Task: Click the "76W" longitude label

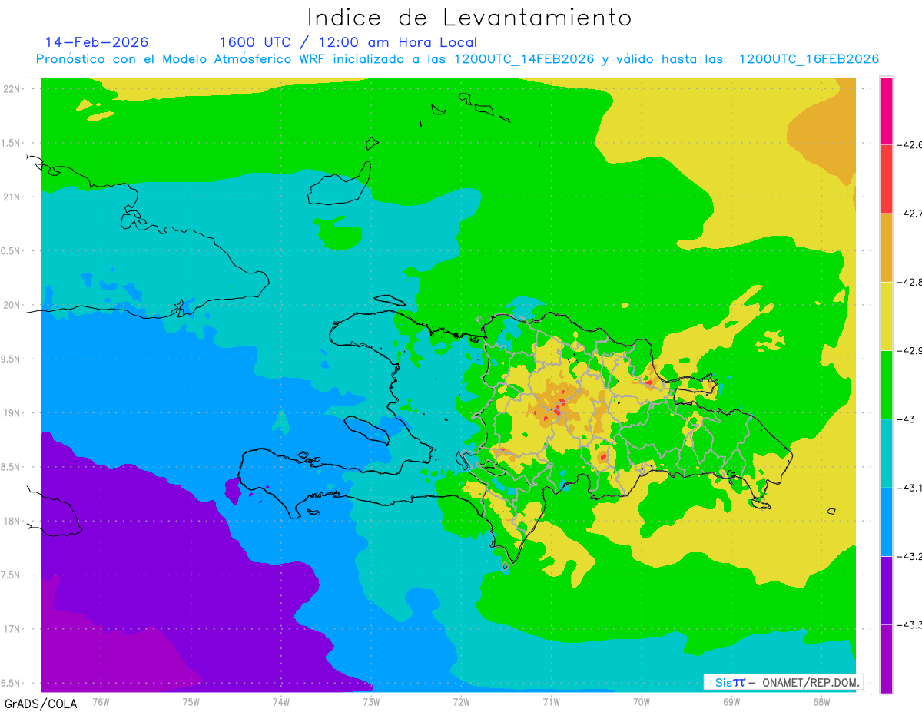Action: (x=101, y=701)
